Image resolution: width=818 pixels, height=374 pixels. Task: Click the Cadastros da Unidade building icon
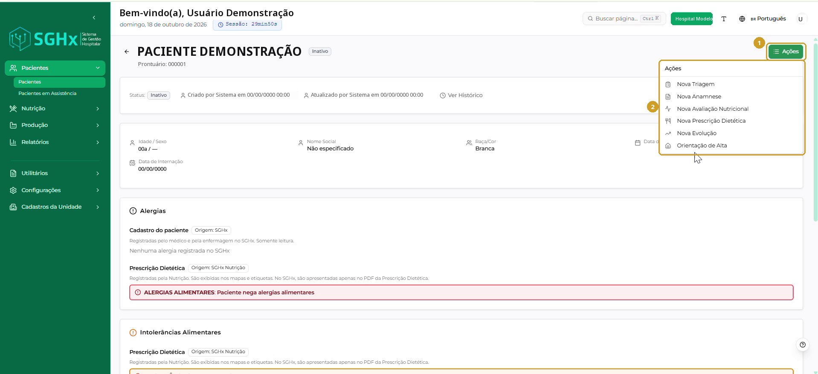pyautogui.click(x=13, y=207)
